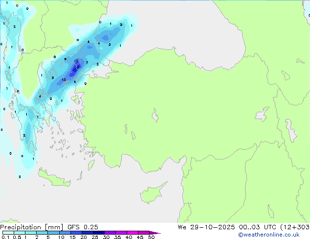The height and width of the screenshot is (239, 310).
Task: Click the legend label "50"
Action: click(152, 237)
